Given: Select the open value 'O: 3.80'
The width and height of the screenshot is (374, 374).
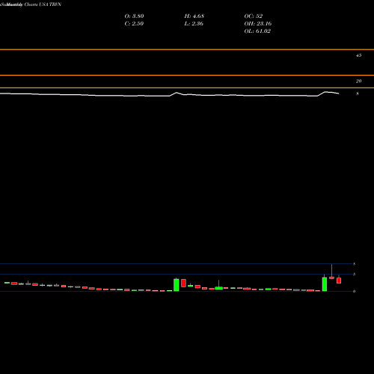Looking at the screenshot, I should (x=134, y=16).
